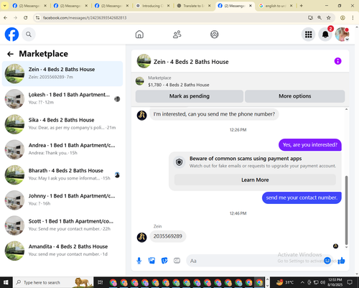Image resolution: width=359 pixels, height=288 pixels.
Task: Go back from Marketplace with arrow
Action: (10, 54)
